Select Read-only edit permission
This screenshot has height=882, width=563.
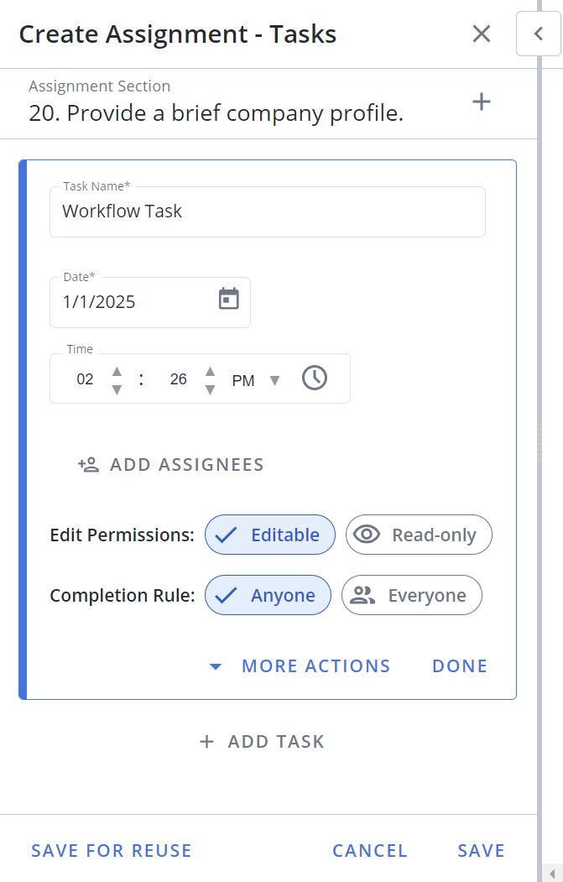(x=419, y=535)
